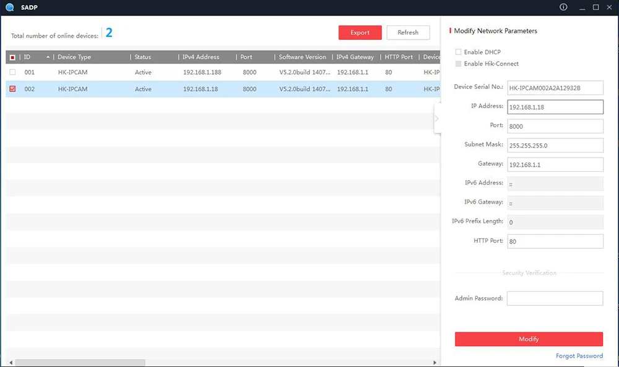Click the Port column header
The height and width of the screenshot is (367, 619).
point(246,57)
